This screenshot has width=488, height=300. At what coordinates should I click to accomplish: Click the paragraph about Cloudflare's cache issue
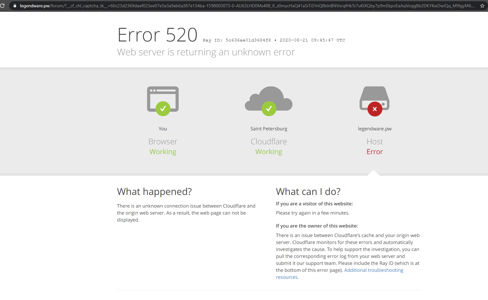[348, 256]
